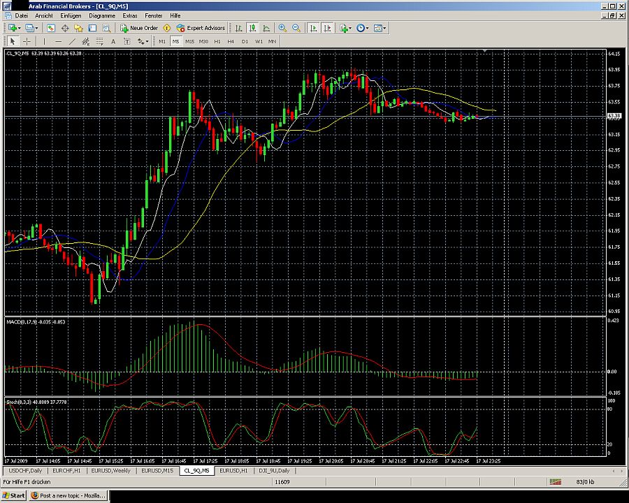
Task: Expand the new chart dropdown arrow
Action: click(x=20, y=28)
